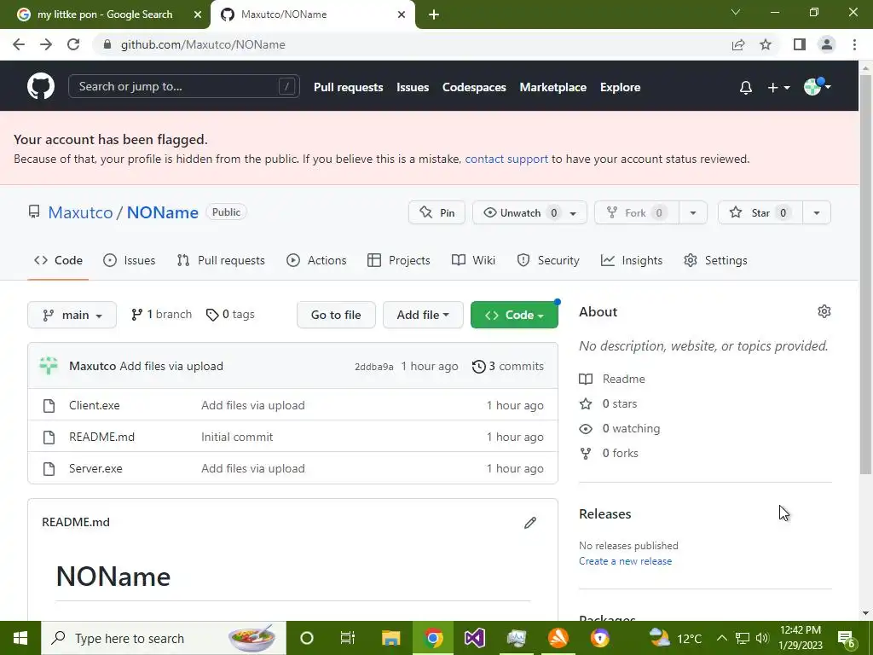The width and height of the screenshot is (873, 655).
Task: Click the padlock site info icon
Action: pyautogui.click(x=108, y=44)
